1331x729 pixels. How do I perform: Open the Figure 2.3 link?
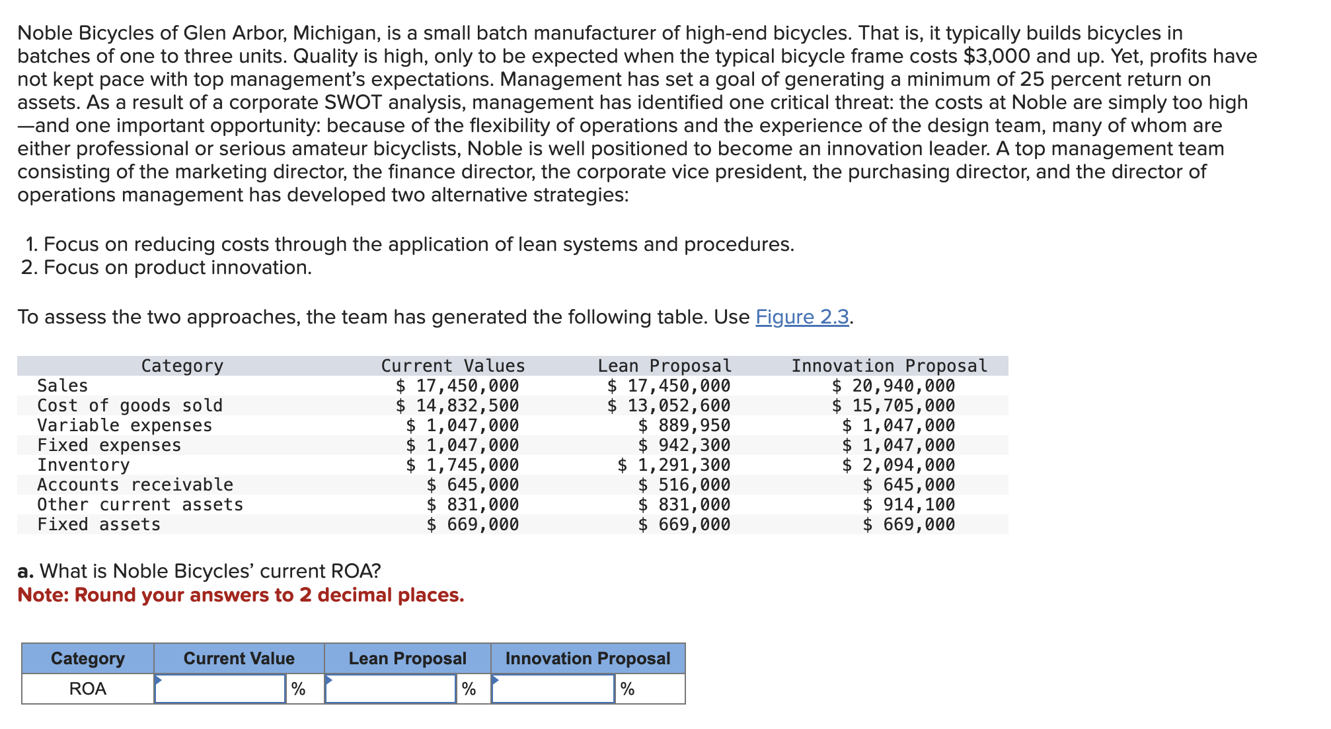(802, 317)
